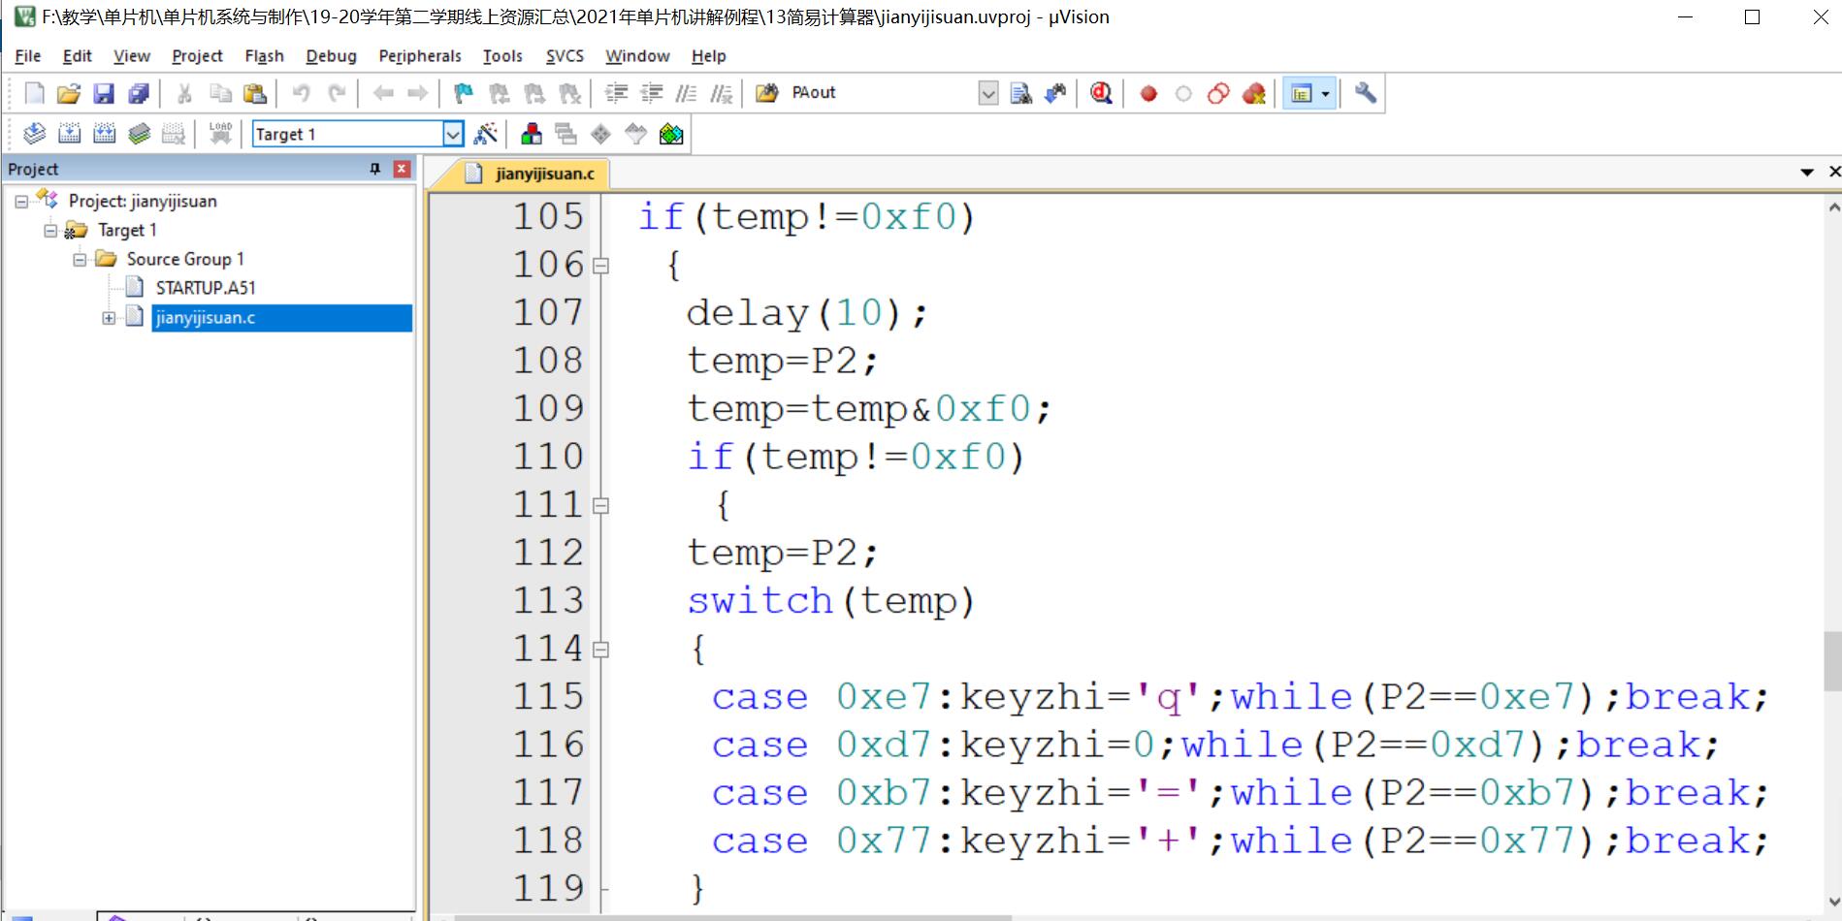Cut selection with scissors icon

184,93
